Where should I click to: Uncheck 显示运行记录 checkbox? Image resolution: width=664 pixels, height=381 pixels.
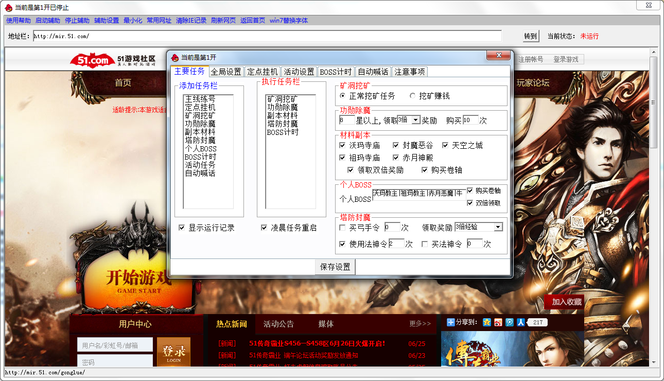[x=182, y=228]
